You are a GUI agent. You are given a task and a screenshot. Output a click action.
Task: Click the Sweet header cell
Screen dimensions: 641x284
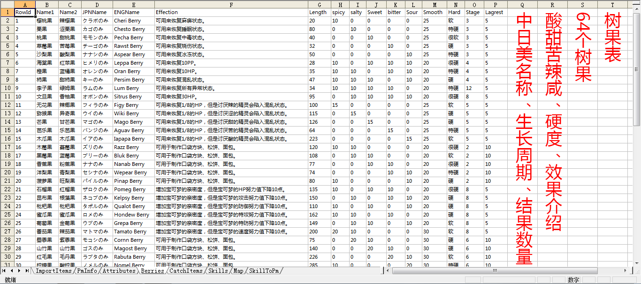pyautogui.click(x=376, y=12)
